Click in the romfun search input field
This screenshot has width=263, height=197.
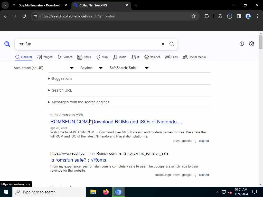pyautogui.click(x=87, y=44)
